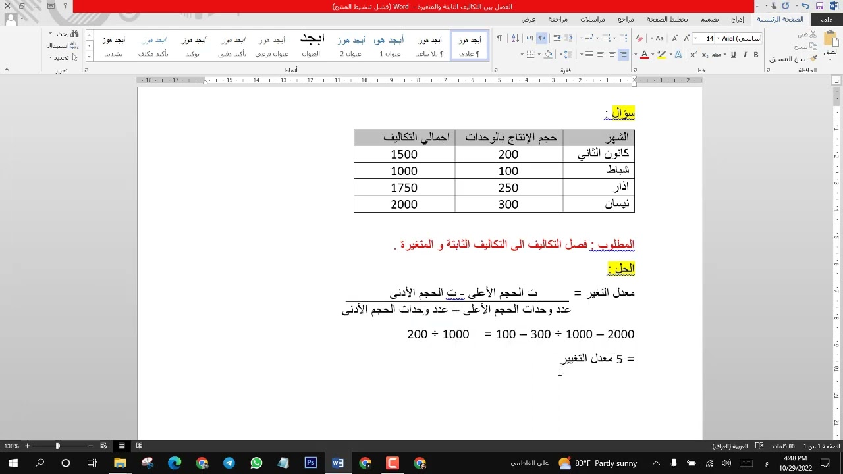
Task: Click the proofing status icon in status bar
Action: tap(759, 446)
